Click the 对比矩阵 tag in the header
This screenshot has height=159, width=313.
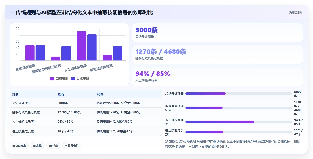tap(296, 12)
